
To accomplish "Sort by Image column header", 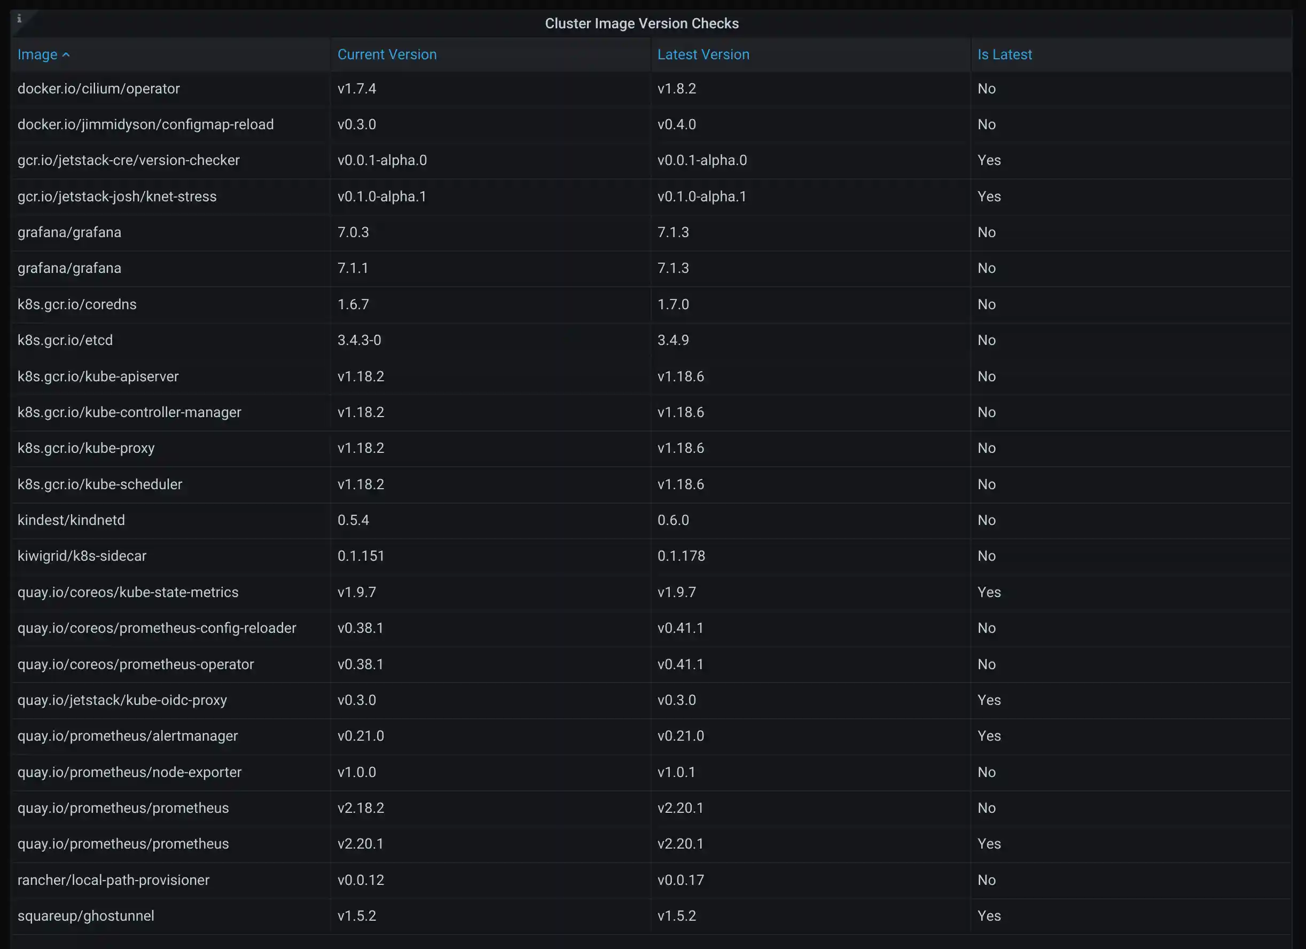I will pyautogui.click(x=37, y=54).
